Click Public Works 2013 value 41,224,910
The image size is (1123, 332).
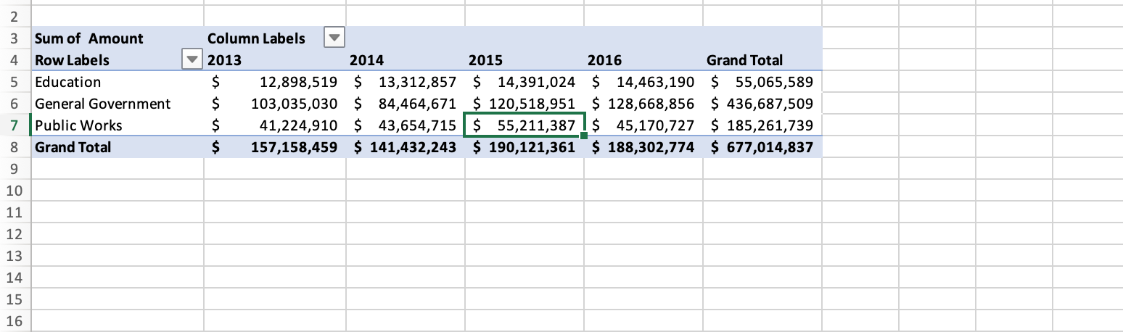click(276, 125)
